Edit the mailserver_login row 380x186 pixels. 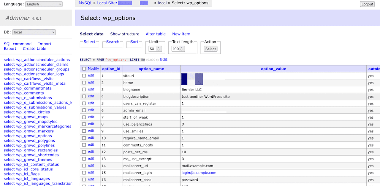coord(91,172)
